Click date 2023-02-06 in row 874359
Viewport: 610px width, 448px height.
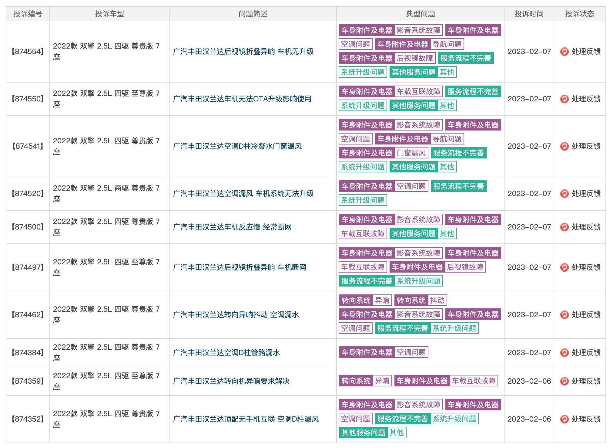point(529,381)
